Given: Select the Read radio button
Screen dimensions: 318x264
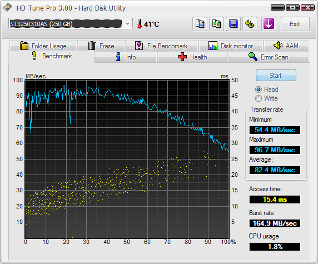Looking at the screenshot, I should pos(258,89).
